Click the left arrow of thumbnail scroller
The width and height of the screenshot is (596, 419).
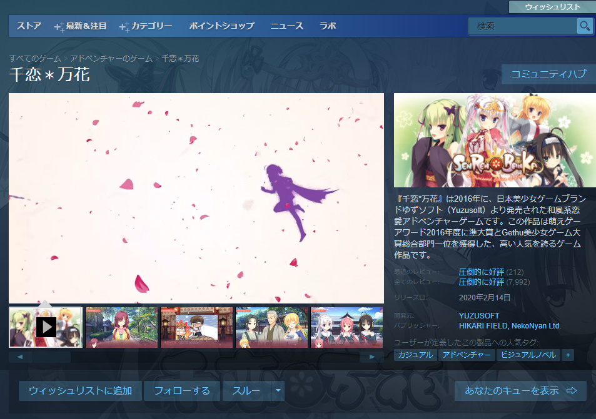click(20, 357)
